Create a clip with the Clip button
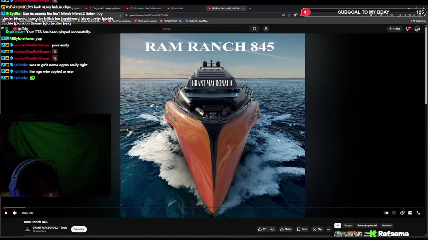Viewport: 428px width, 240px height. [317, 229]
